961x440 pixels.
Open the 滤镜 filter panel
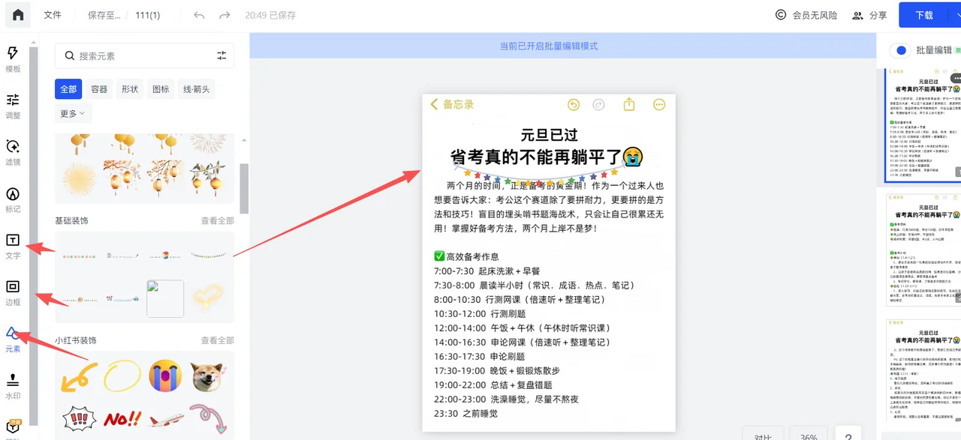coord(12,151)
